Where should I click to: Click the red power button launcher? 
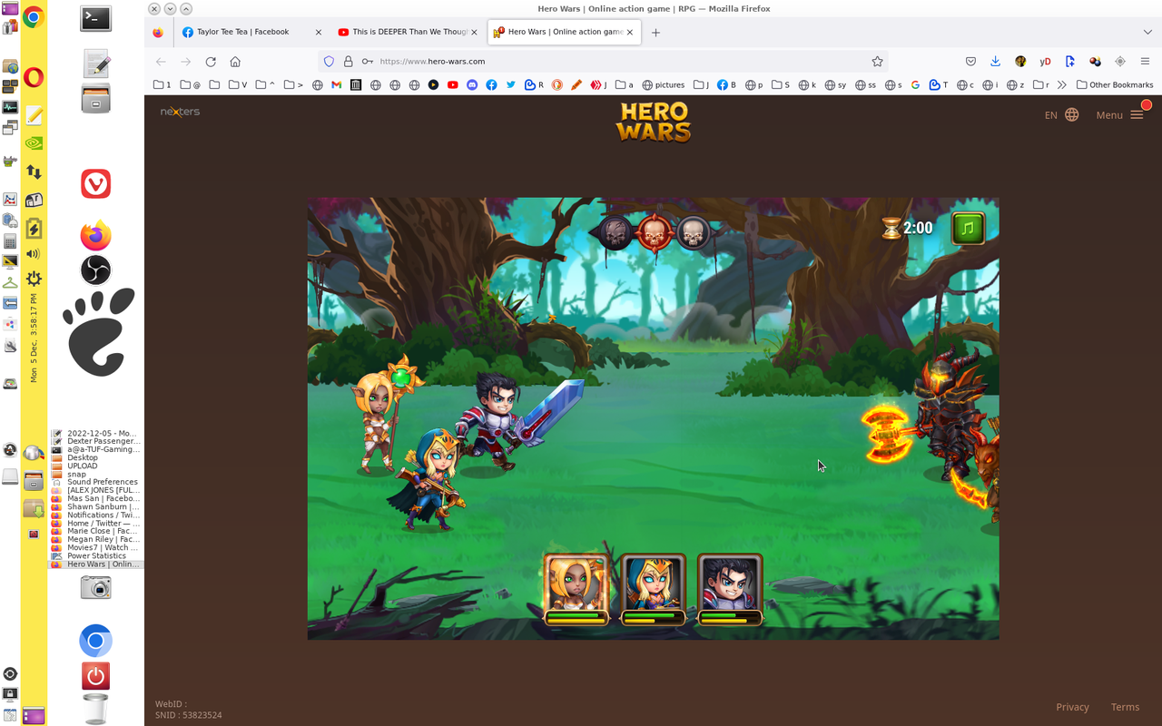pyautogui.click(x=96, y=676)
